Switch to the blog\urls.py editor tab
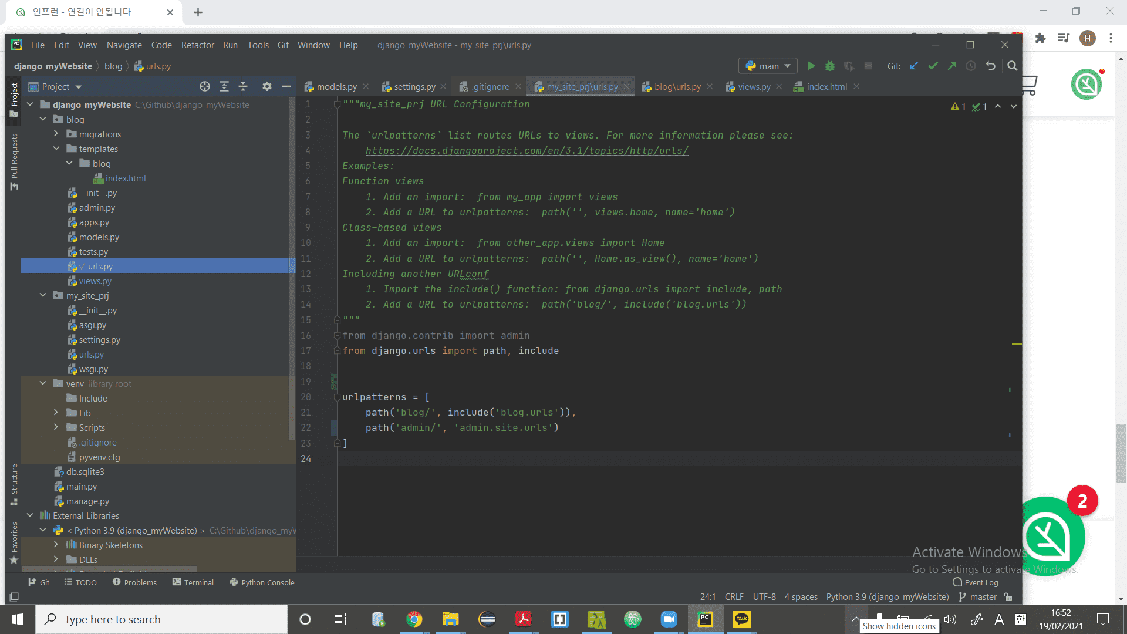1127x634 pixels. [x=677, y=87]
